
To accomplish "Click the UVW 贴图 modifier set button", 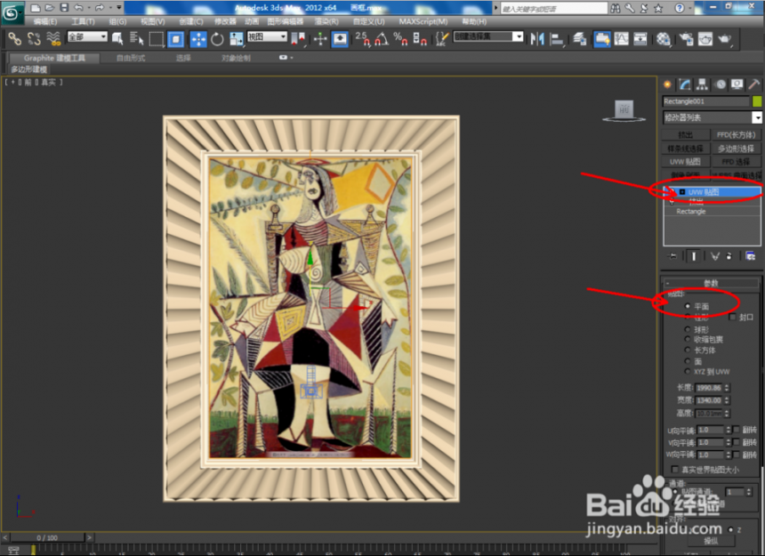I will (685, 161).
